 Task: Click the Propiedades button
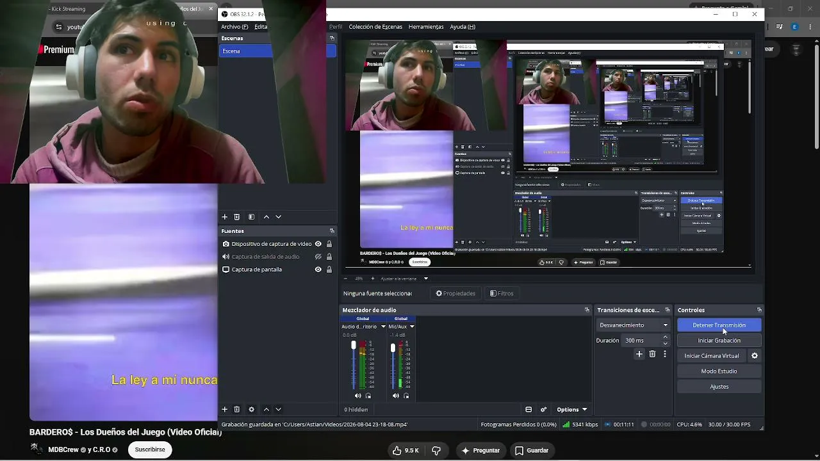coord(455,293)
